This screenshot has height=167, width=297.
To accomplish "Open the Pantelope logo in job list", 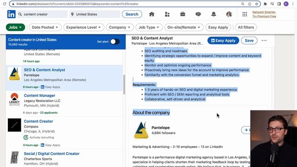I will 14,74.
